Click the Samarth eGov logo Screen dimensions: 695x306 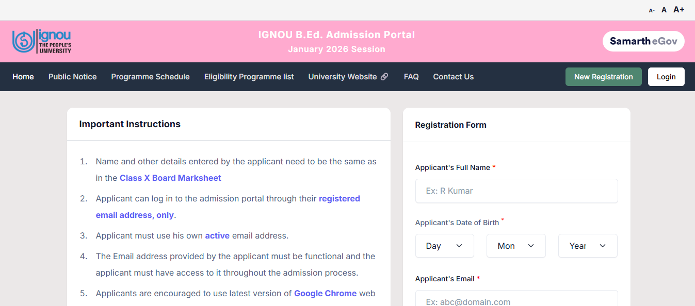pos(643,41)
